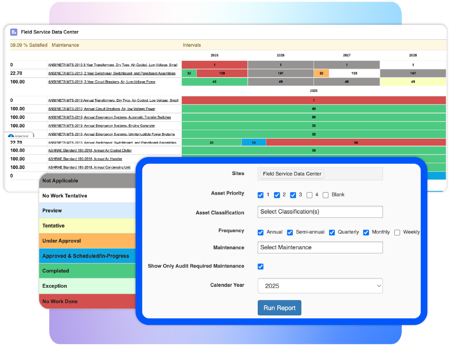Toggle Show Only Audit Required Maintenance checkbox
Image resolution: width=451 pixels, height=346 pixels.
[x=261, y=266]
